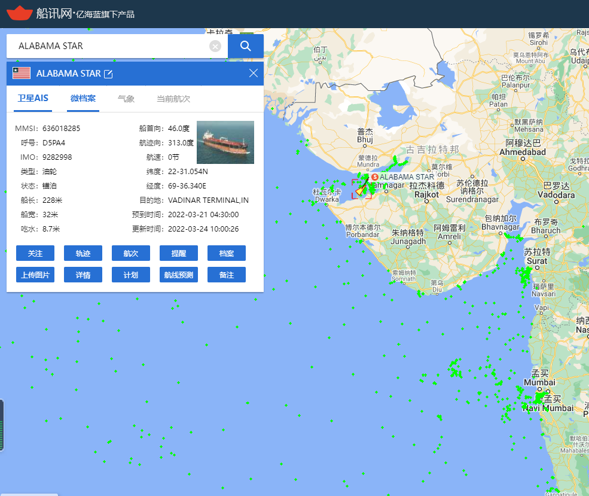Click the edit icon beside ALABAMA STAR
Viewport: 589px width, 496px height.
pyautogui.click(x=108, y=74)
